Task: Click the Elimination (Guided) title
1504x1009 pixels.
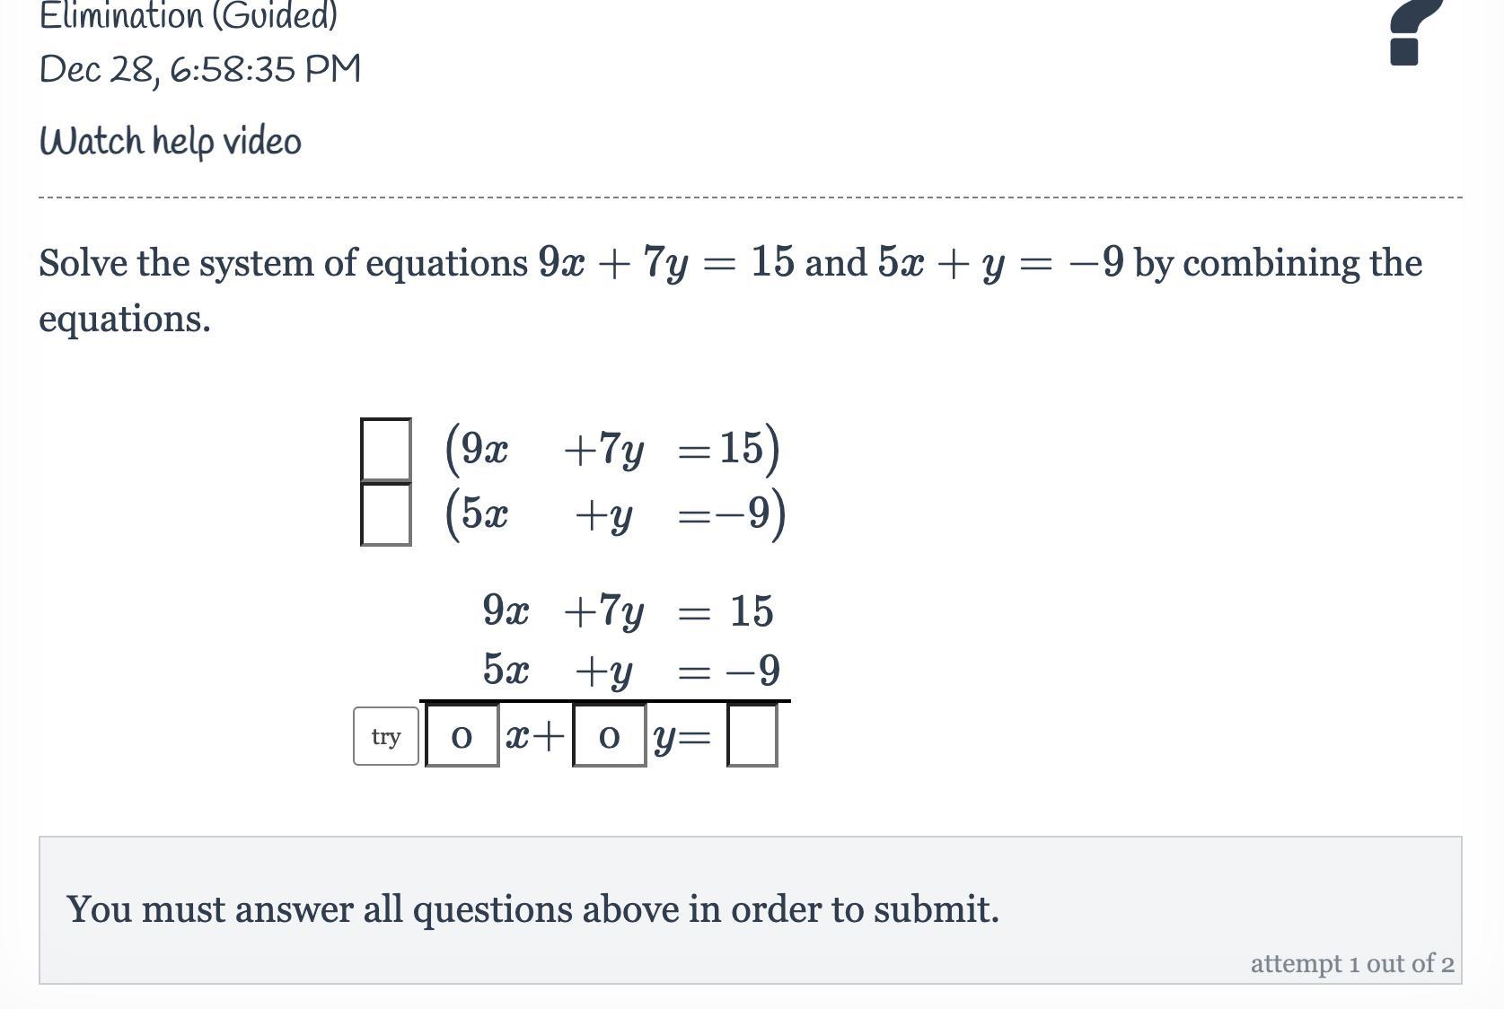Action: (x=189, y=16)
